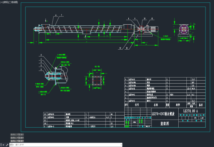
Task: Click the first '*取消*' command history line
Action: click(x=17, y=134)
